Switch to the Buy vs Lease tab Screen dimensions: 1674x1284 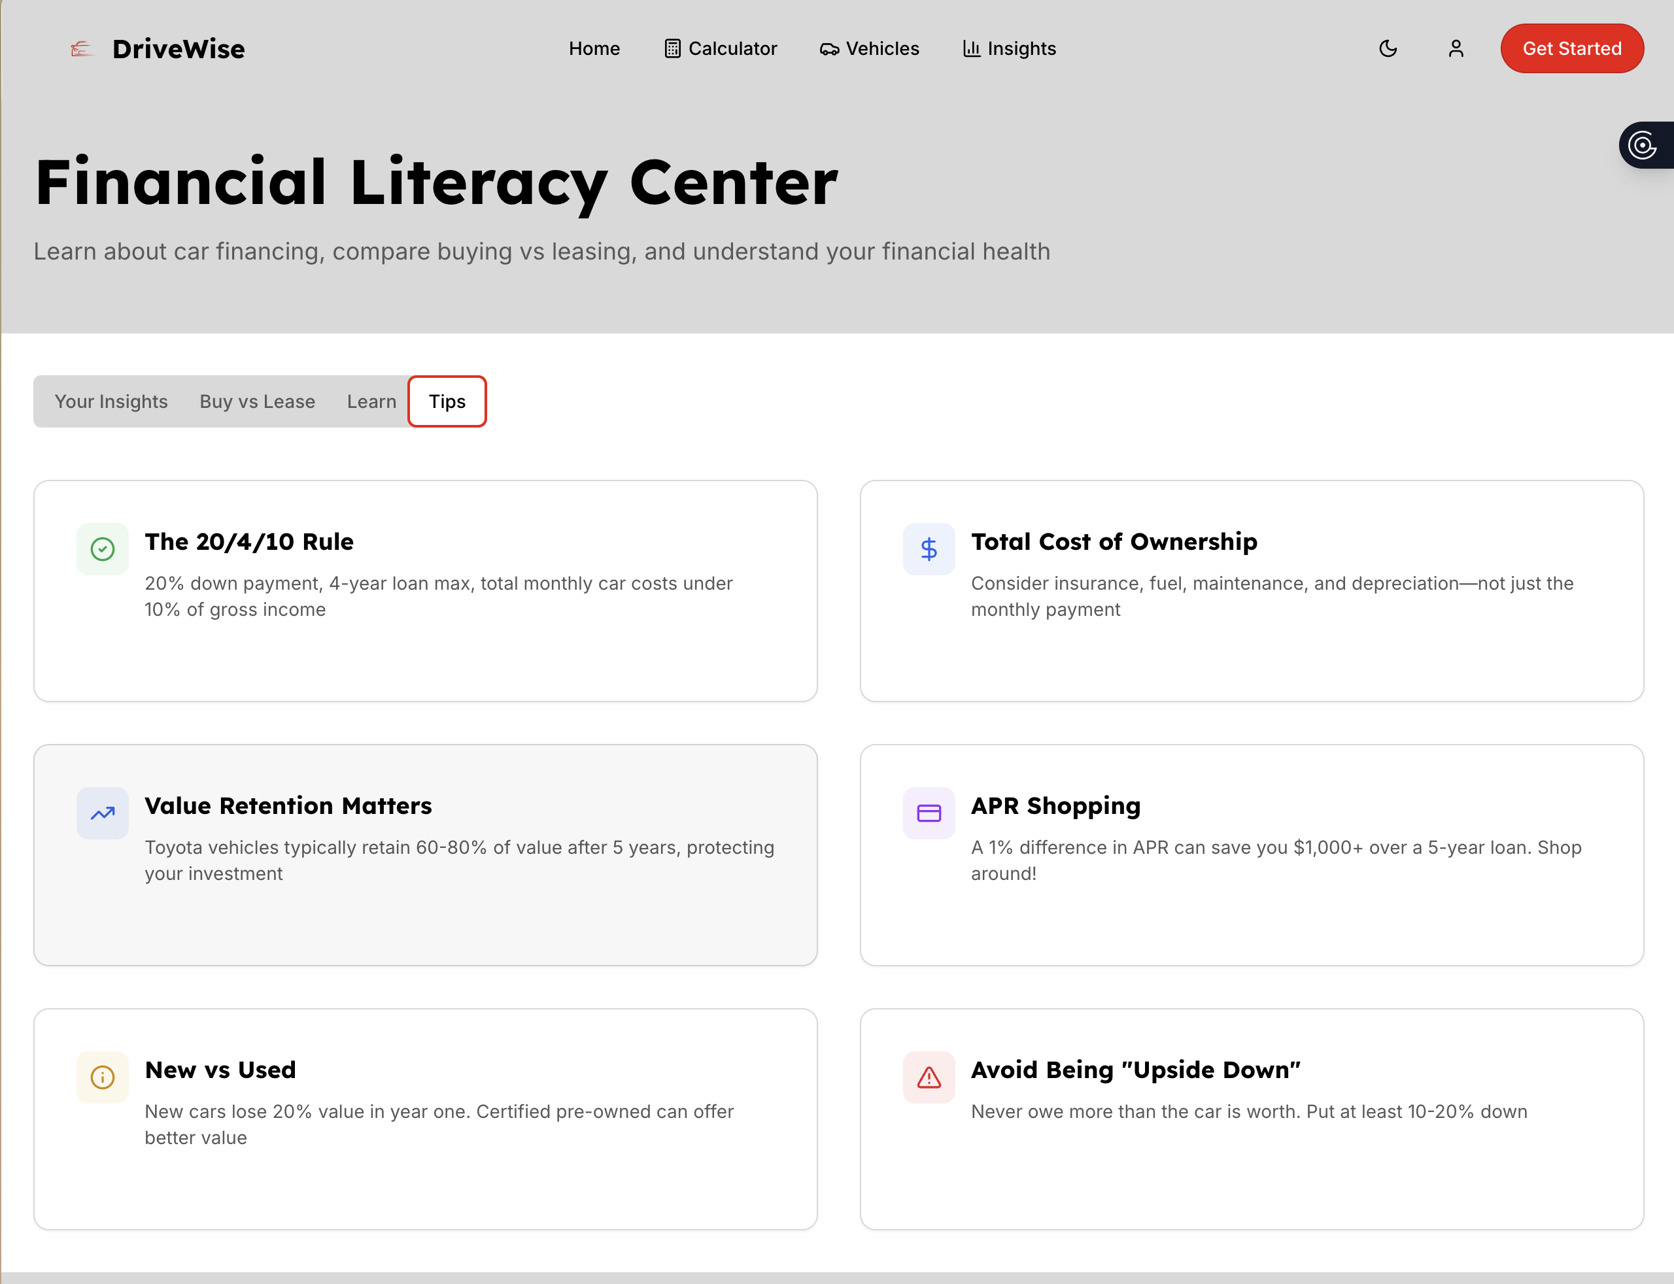(x=257, y=401)
